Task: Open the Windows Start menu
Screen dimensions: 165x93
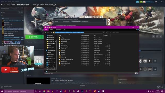Action: (x=2, y=91)
